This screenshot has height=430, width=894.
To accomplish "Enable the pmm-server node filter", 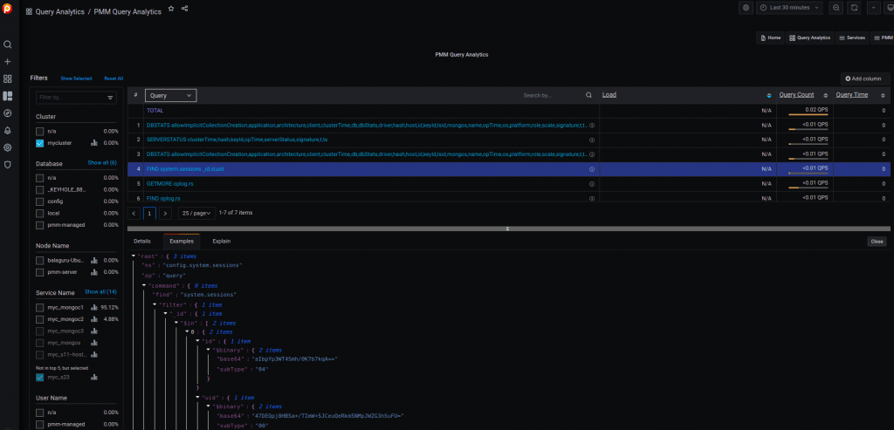I will pyautogui.click(x=40, y=272).
